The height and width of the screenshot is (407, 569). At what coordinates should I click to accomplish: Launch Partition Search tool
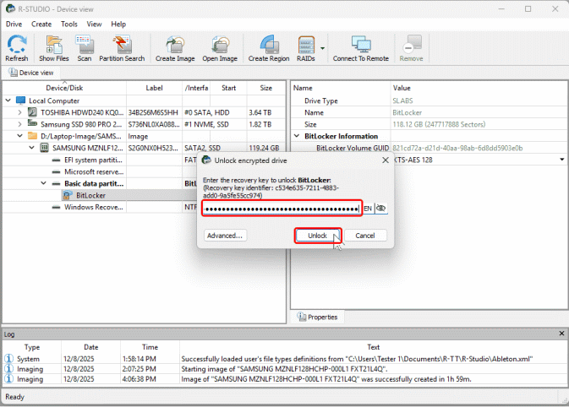122,48
